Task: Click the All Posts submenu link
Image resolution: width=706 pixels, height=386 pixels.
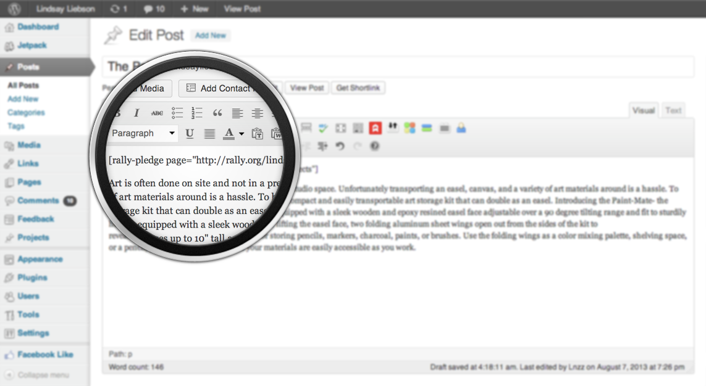Action: tap(23, 85)
